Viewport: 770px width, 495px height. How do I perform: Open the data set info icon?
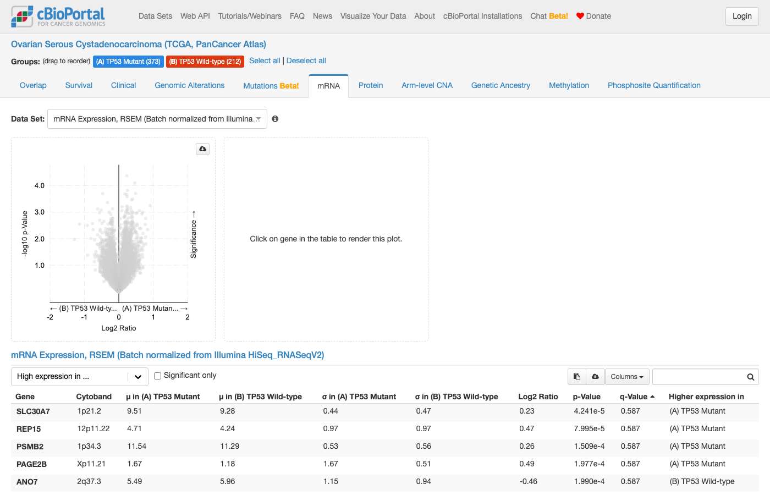pos(275,119)
